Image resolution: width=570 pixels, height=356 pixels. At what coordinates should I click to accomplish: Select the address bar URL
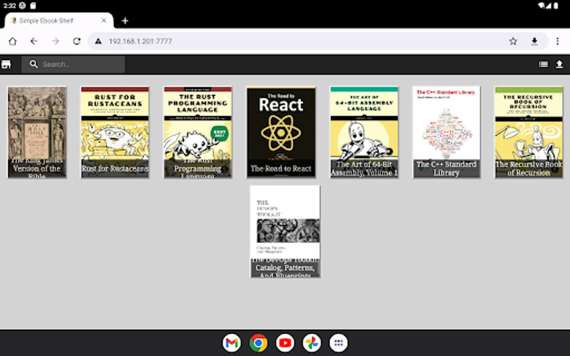coord(141,41)
